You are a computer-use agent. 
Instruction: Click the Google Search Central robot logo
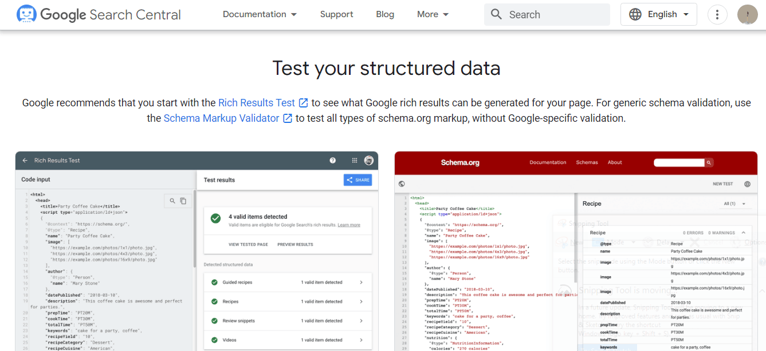pos(27,14)
